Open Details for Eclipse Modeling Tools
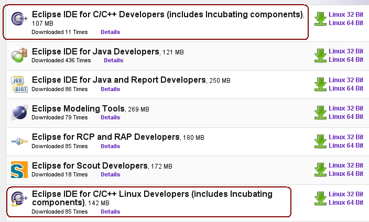This screenshot has height=222, width=369. [x=110, y=117]
